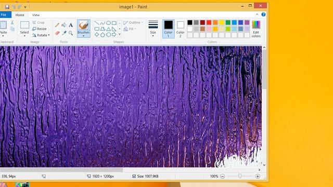Expand the Shapes gallery more arrow
This screenshot has height=187, width=333.
coord(120,34)
